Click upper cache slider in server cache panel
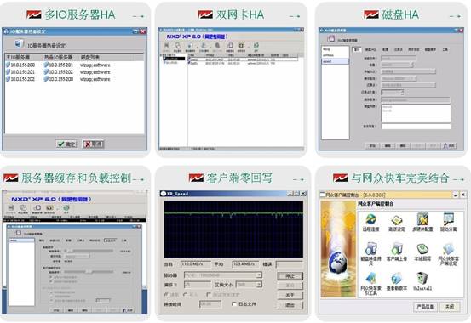471x323 pixels. click(89, 251)
